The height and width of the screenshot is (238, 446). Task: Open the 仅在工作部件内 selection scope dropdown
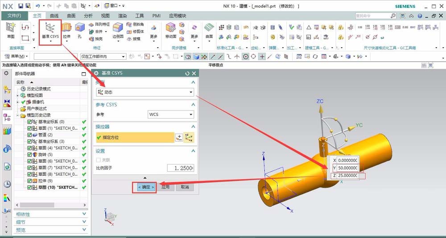click(x=103, y=57)
